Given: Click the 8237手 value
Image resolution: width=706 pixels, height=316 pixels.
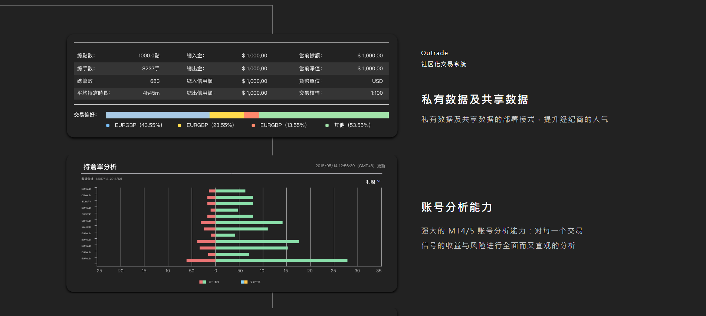Looking at the screenshot, I should click(x=151, y=68).
